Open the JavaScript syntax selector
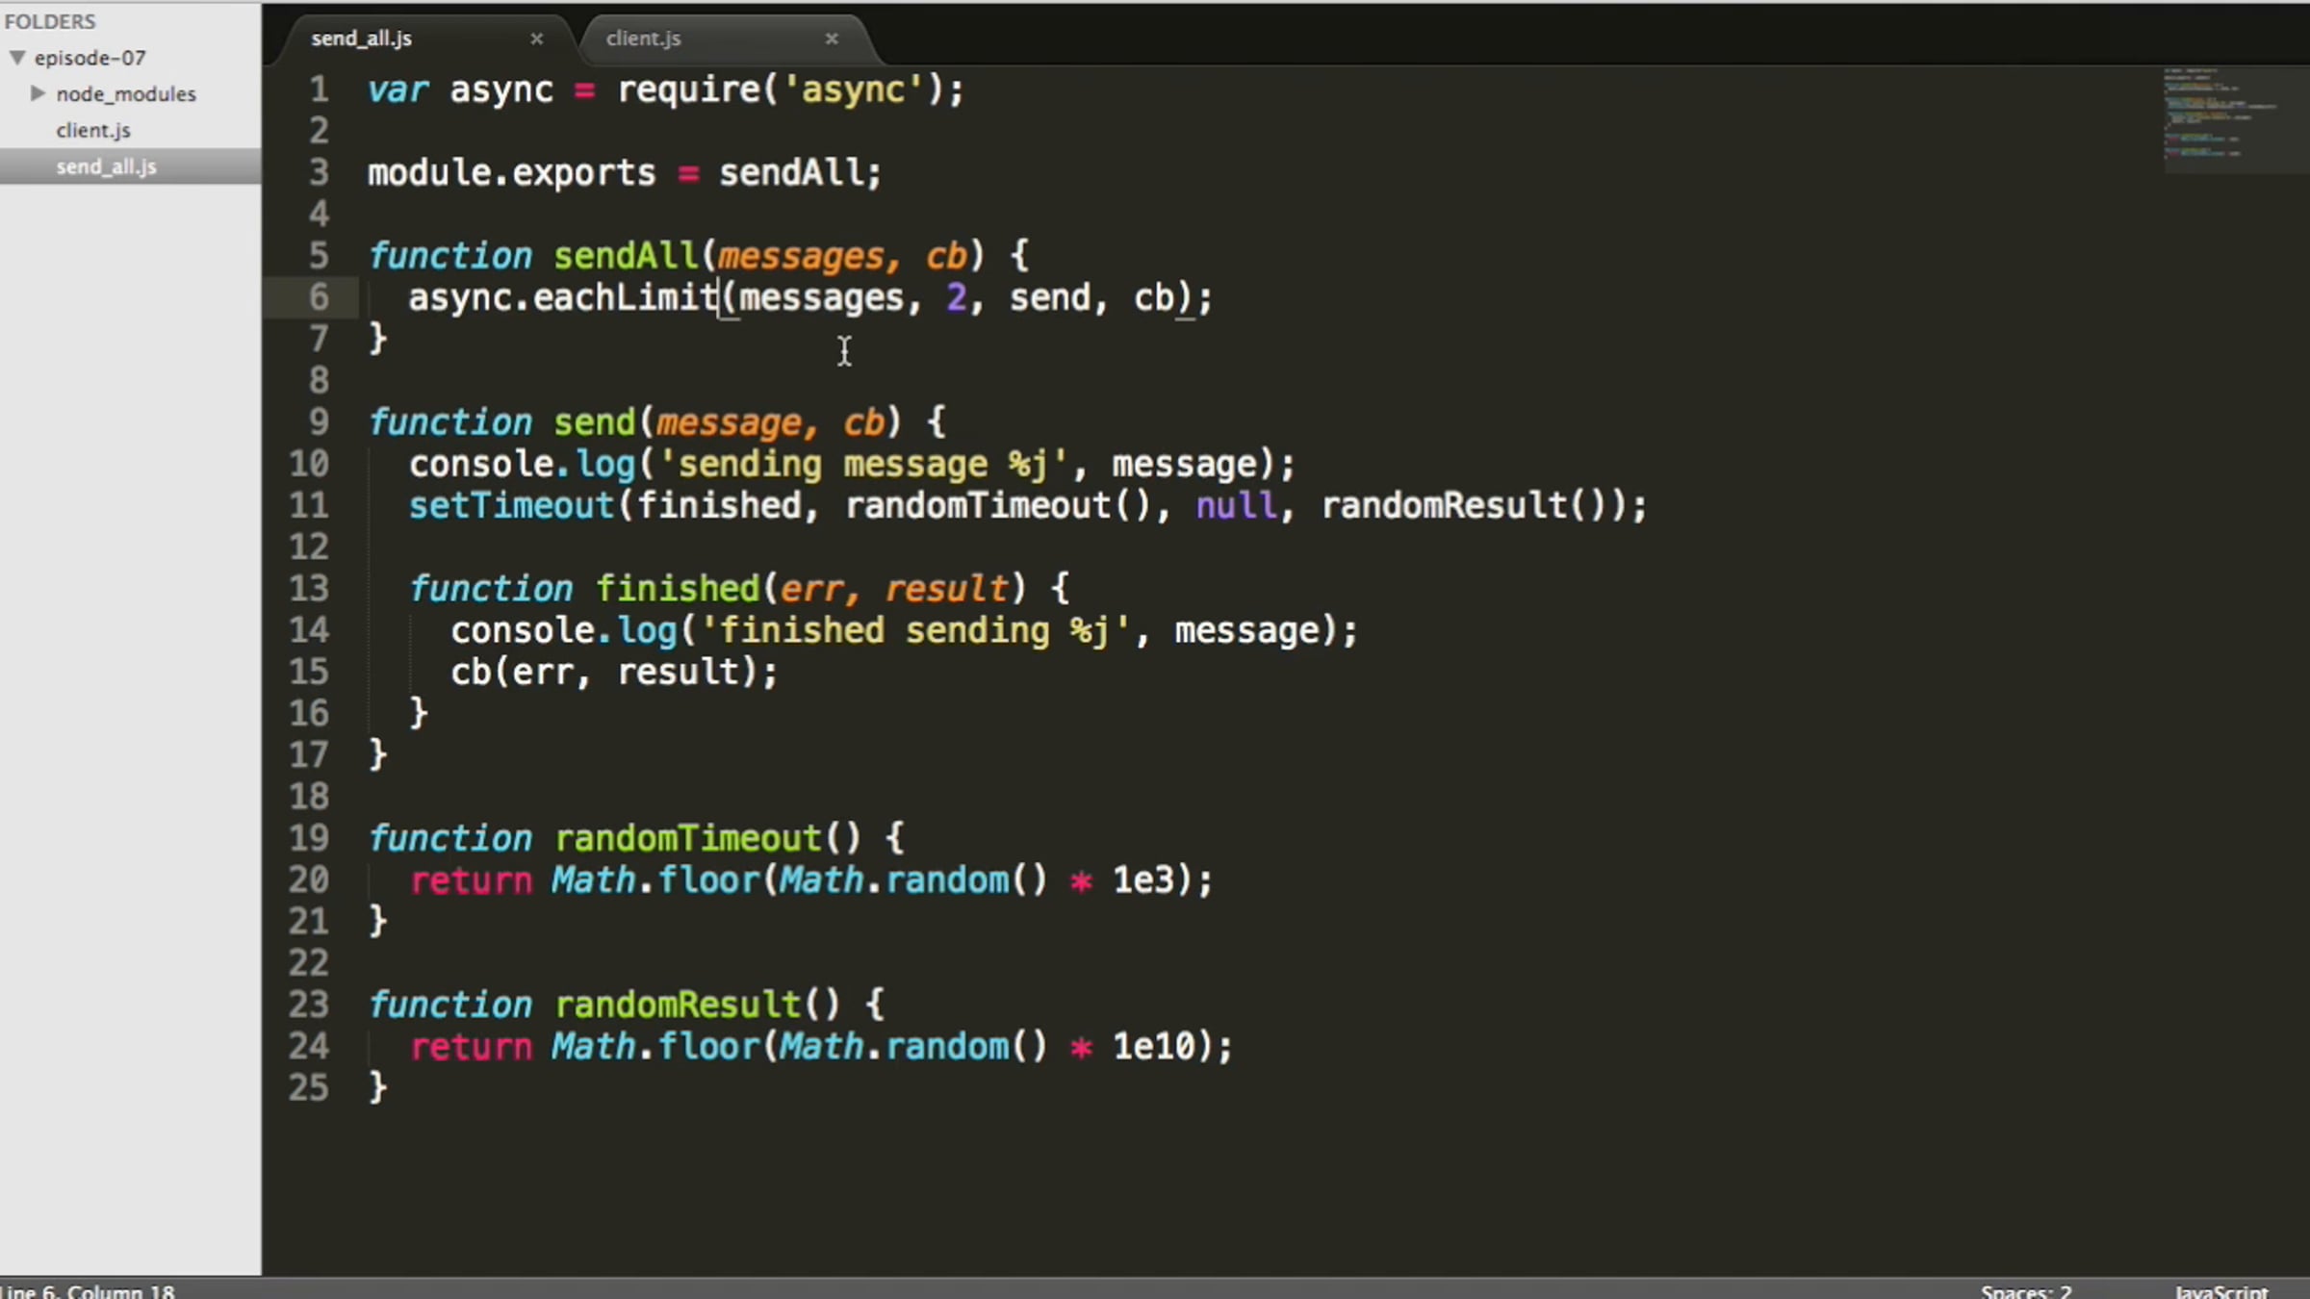 [x=2220, y=1290]
